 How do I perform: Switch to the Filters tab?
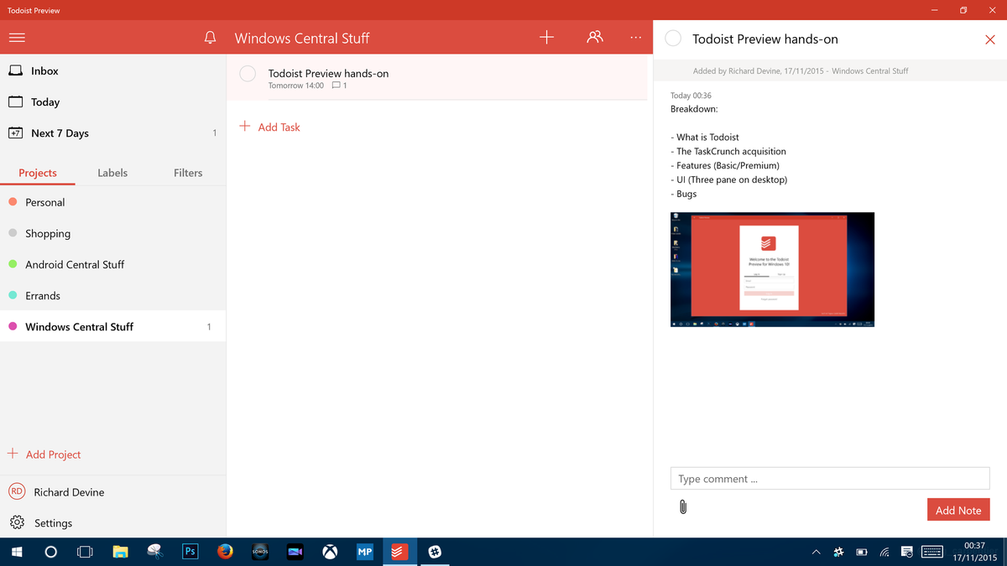(x=188, y=173)
